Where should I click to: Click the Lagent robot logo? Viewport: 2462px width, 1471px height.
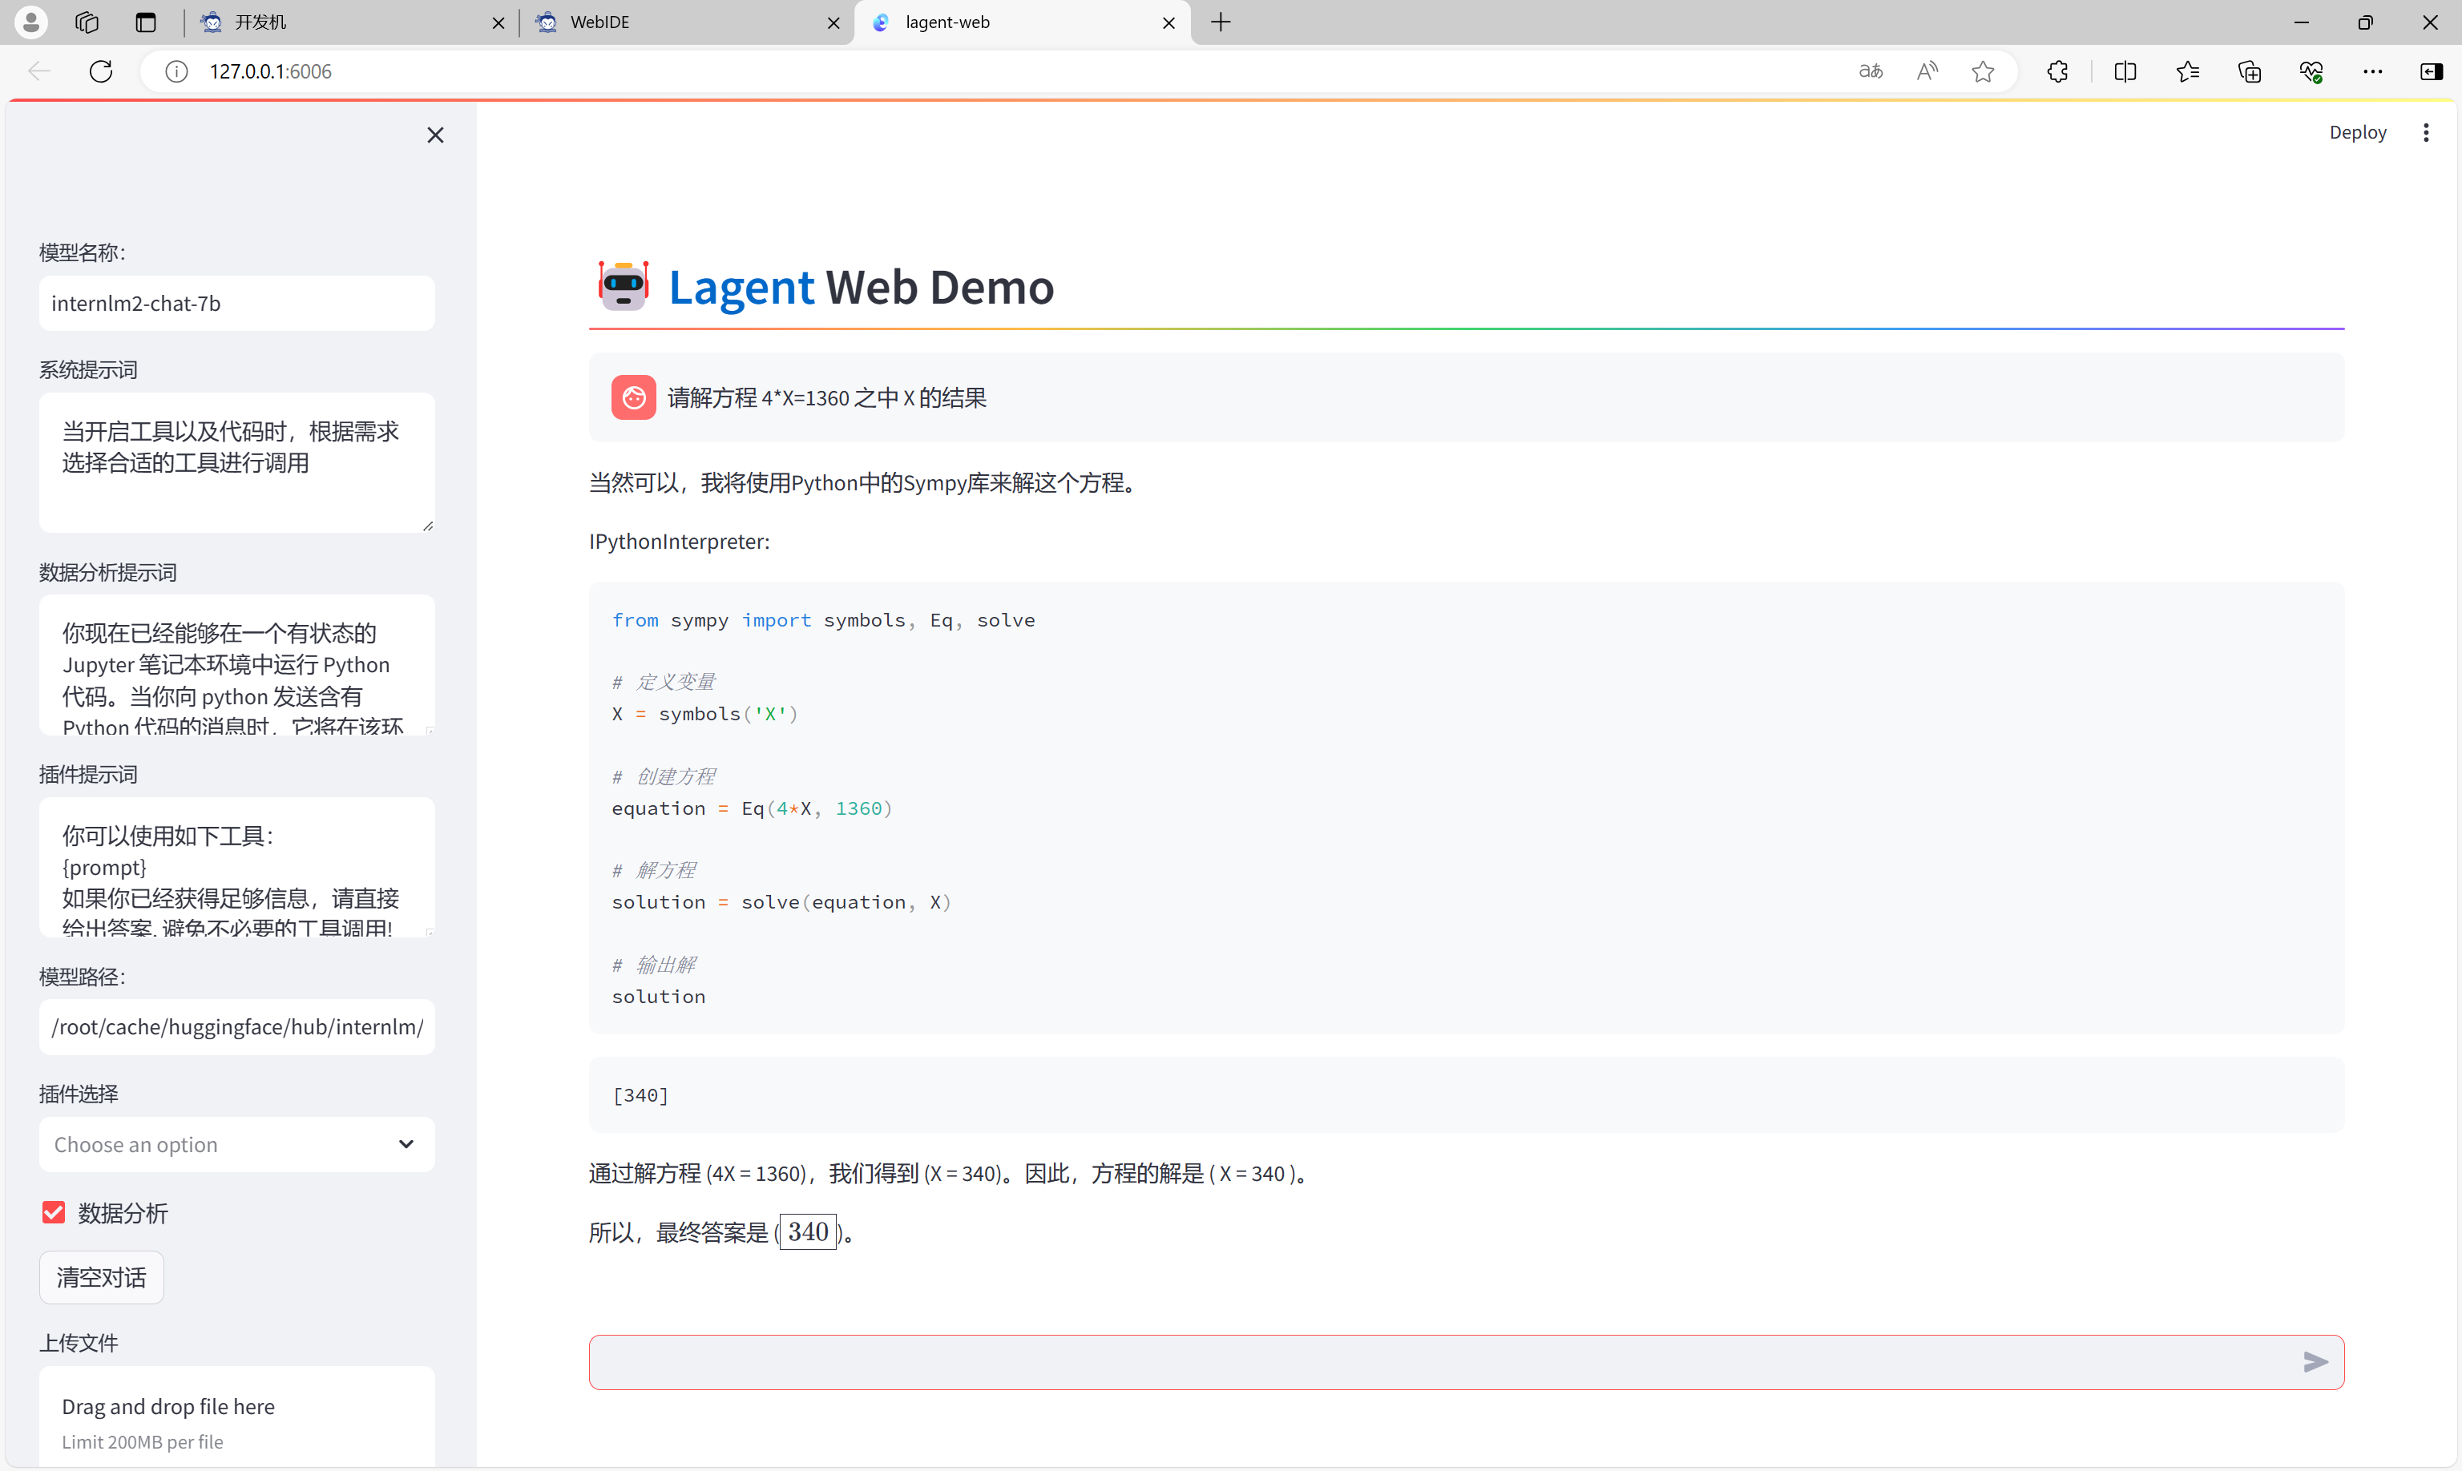(623, 287)
